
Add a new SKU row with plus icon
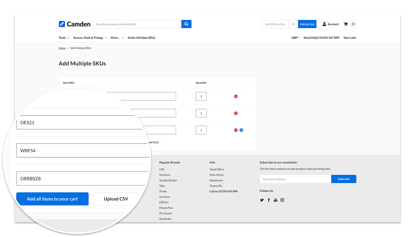point(241,130)
